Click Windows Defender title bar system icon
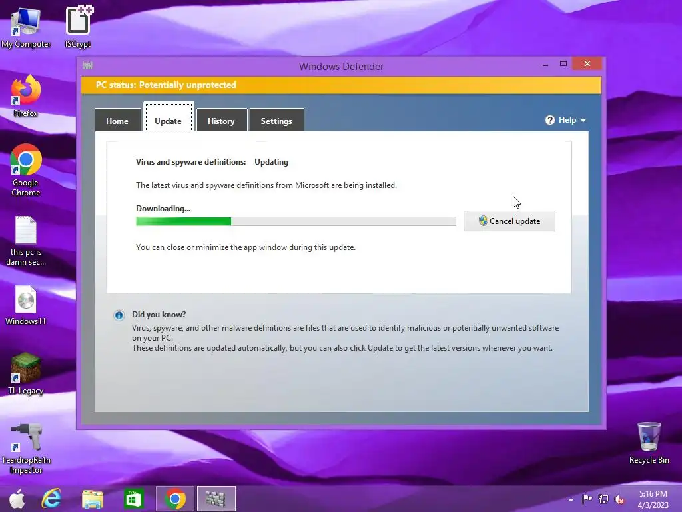This screenshot has height=512, width=682. tap(87, 66)
